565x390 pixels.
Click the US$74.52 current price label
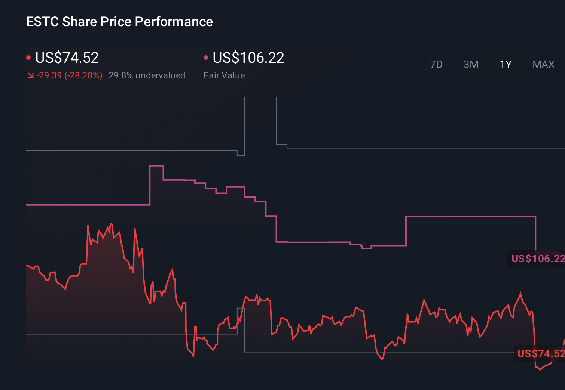tap(67, 58)
